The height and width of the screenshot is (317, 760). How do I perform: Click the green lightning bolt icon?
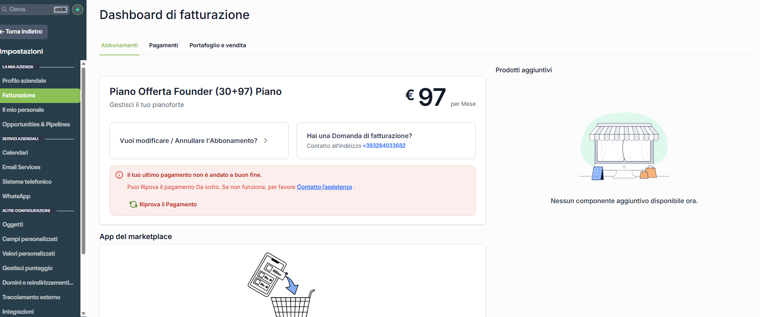coord(77,9)
